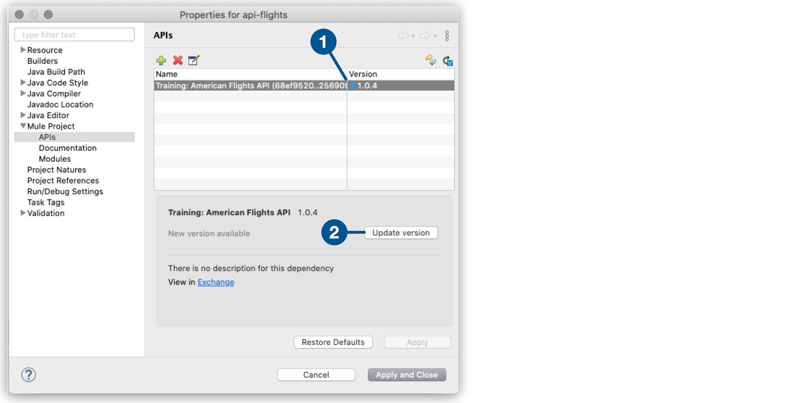This screenshot has width=785, height=403.
Task: Click the forward navigation arrow icon
Action: pyautogui.click(x=424, y=36)
